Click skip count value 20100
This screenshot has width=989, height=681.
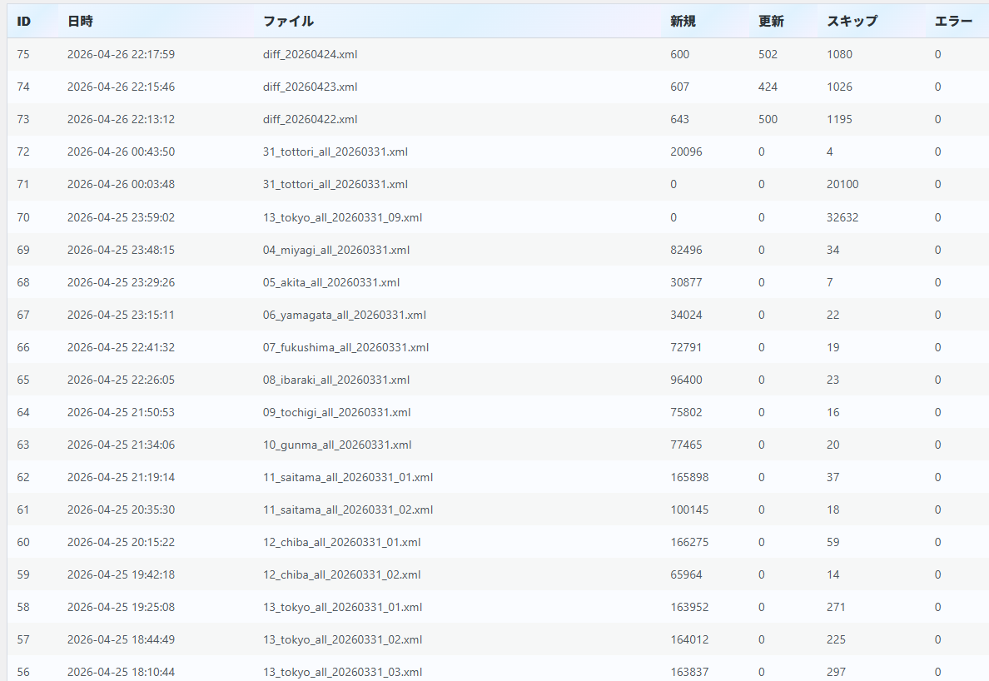pyautogui.click(x=842, y=184)
